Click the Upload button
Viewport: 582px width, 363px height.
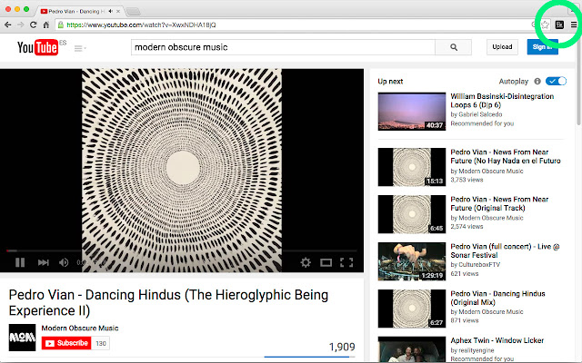pos(502,47)
